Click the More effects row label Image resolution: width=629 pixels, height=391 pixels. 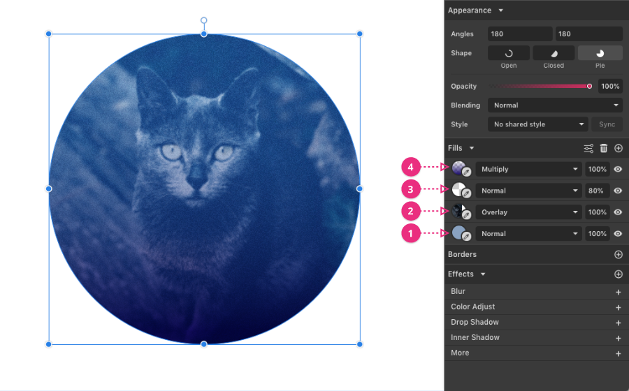tap(460, 353)
